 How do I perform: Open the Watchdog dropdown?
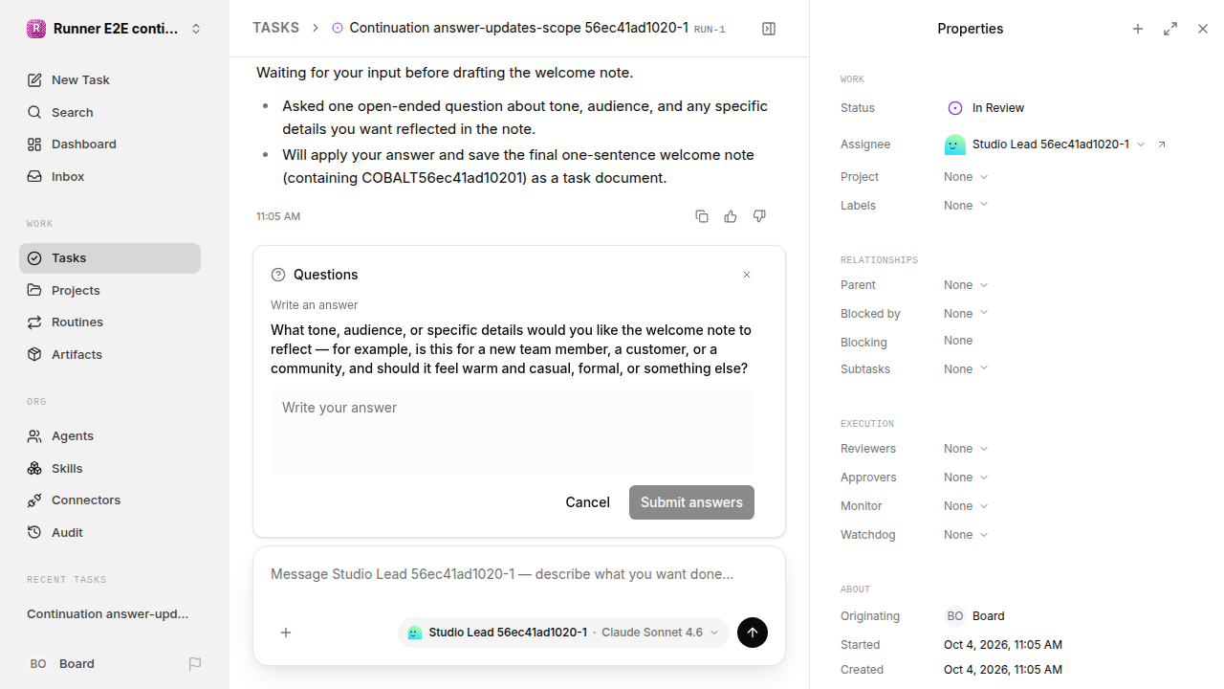click(966, 535)
